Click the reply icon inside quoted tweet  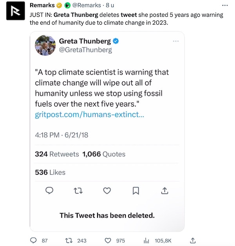coord(49,191)
